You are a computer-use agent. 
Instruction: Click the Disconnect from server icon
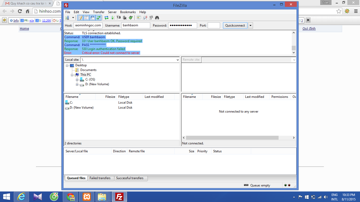click(x=125, y=18)
